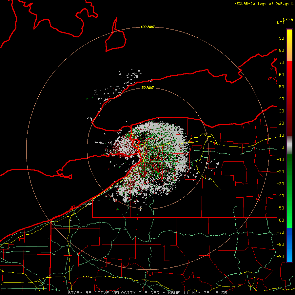Pick the blue segment of the color bar

pyautogui.click(x=289, y=245)
